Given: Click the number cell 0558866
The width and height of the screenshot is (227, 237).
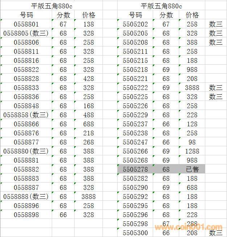Looking at the screenshot, I should pyautogui.click(x=26, y=124).
